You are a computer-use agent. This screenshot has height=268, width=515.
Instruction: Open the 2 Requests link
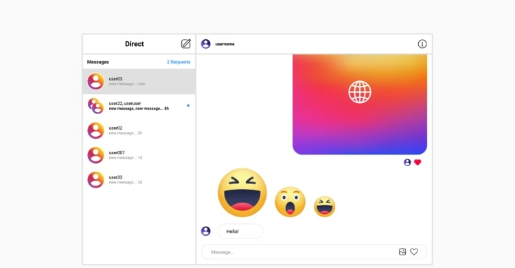(179, 62)
